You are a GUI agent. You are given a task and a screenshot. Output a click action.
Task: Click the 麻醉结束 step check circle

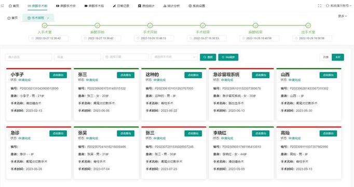pos(255,25)
